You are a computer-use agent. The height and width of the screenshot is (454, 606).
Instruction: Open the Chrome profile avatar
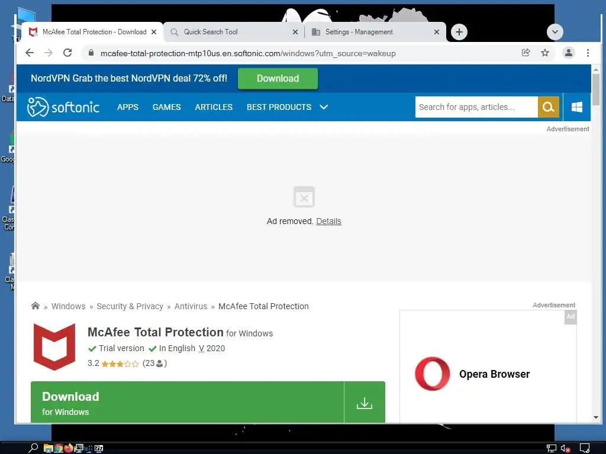569,53
